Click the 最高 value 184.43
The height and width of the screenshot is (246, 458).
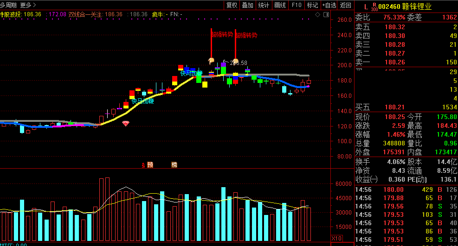pos(447,126)
